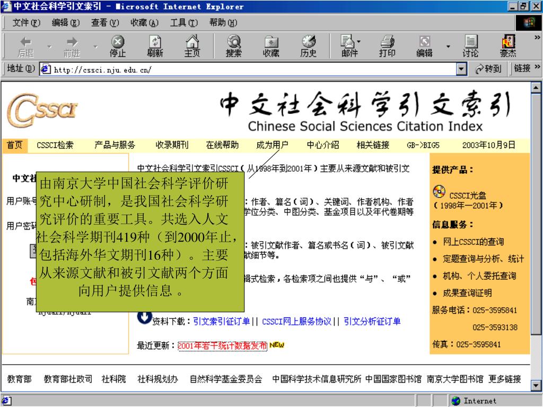543x407 pixels.
Task: Expand the toolbar overflow chevron
Action: point(537,38)
